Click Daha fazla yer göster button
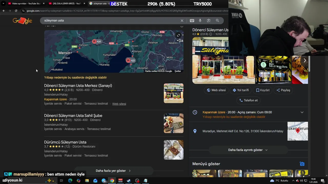This screenshot has width=328, height=184. tap(114, 171)
